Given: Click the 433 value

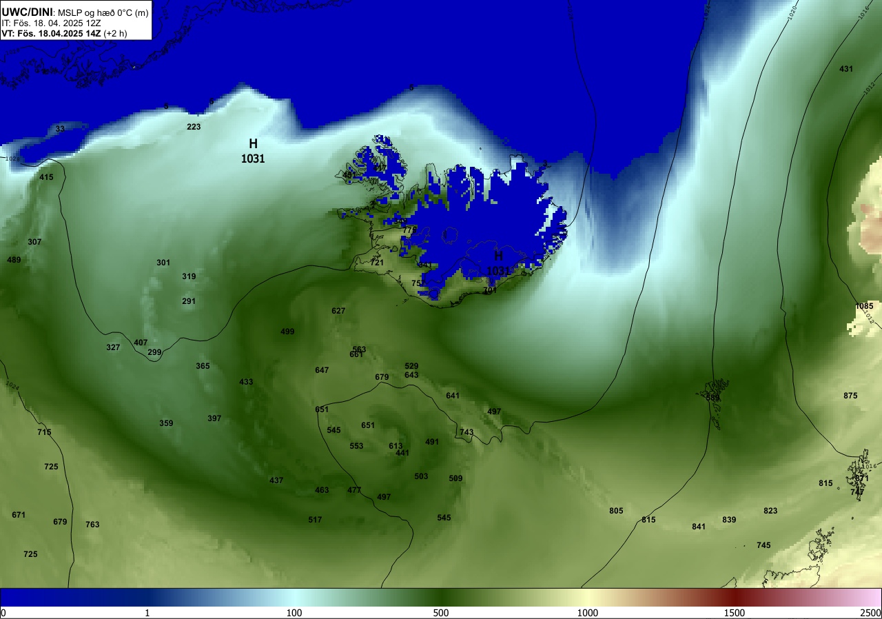Looking at the screenshot, I should point(246,382).
